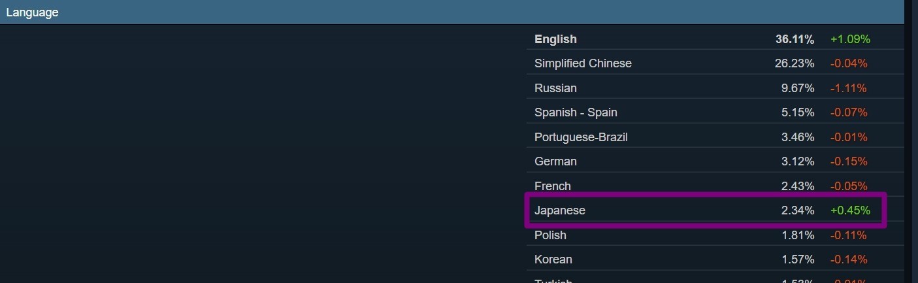Select the Russian language entry
918x283 pixels.
pyautogui.click(x=555, y=88)
